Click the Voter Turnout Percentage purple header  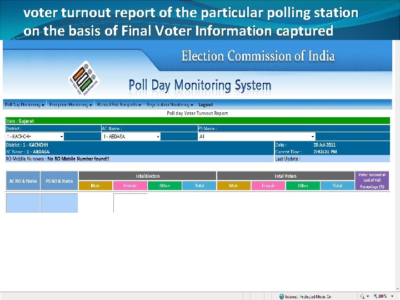pyautogui.click(x=372, y=181)
